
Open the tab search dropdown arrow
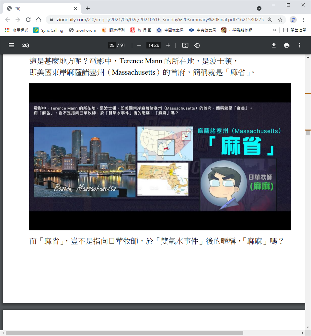click(259, 8)
